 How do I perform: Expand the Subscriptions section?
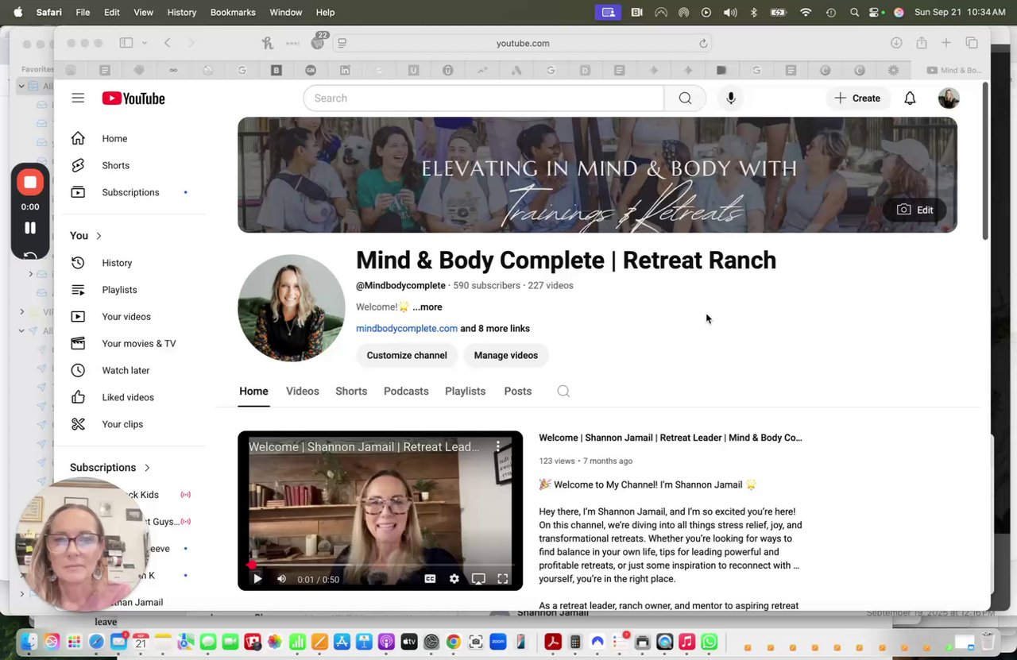click(x=110, y=468)
